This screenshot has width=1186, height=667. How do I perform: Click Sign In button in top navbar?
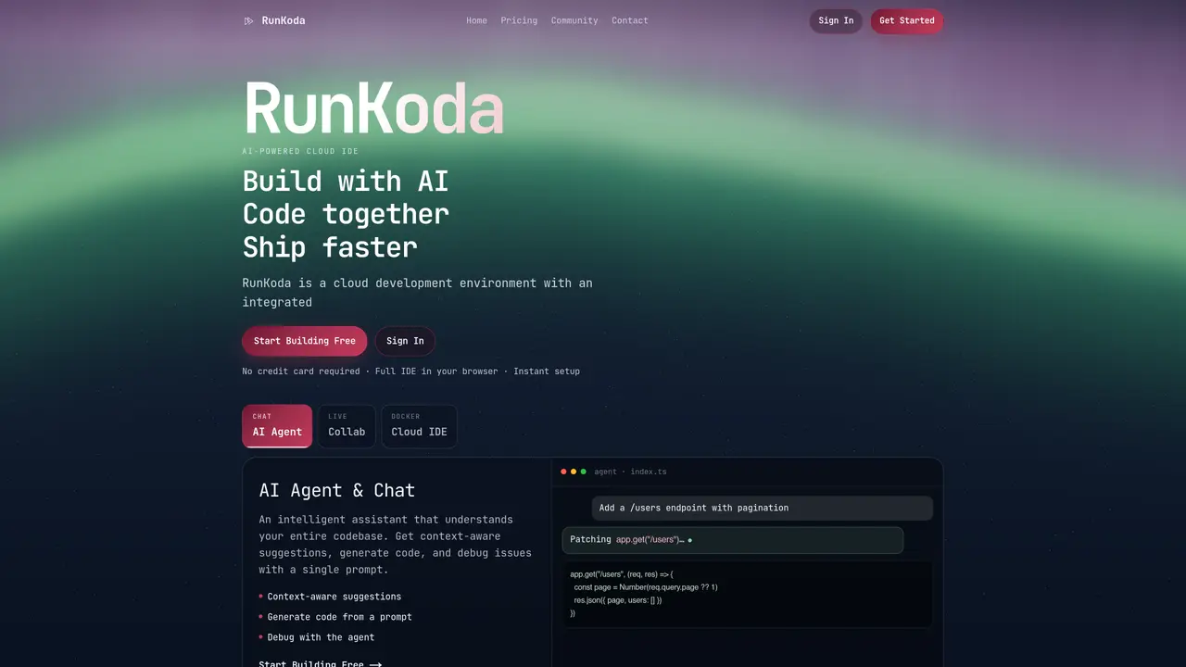pos(836,20)
